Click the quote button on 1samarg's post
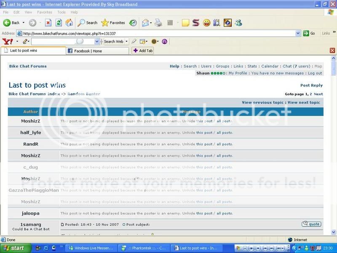Viewport: 337px width, 253px height. pyautogui.click(x=311, y=224)
